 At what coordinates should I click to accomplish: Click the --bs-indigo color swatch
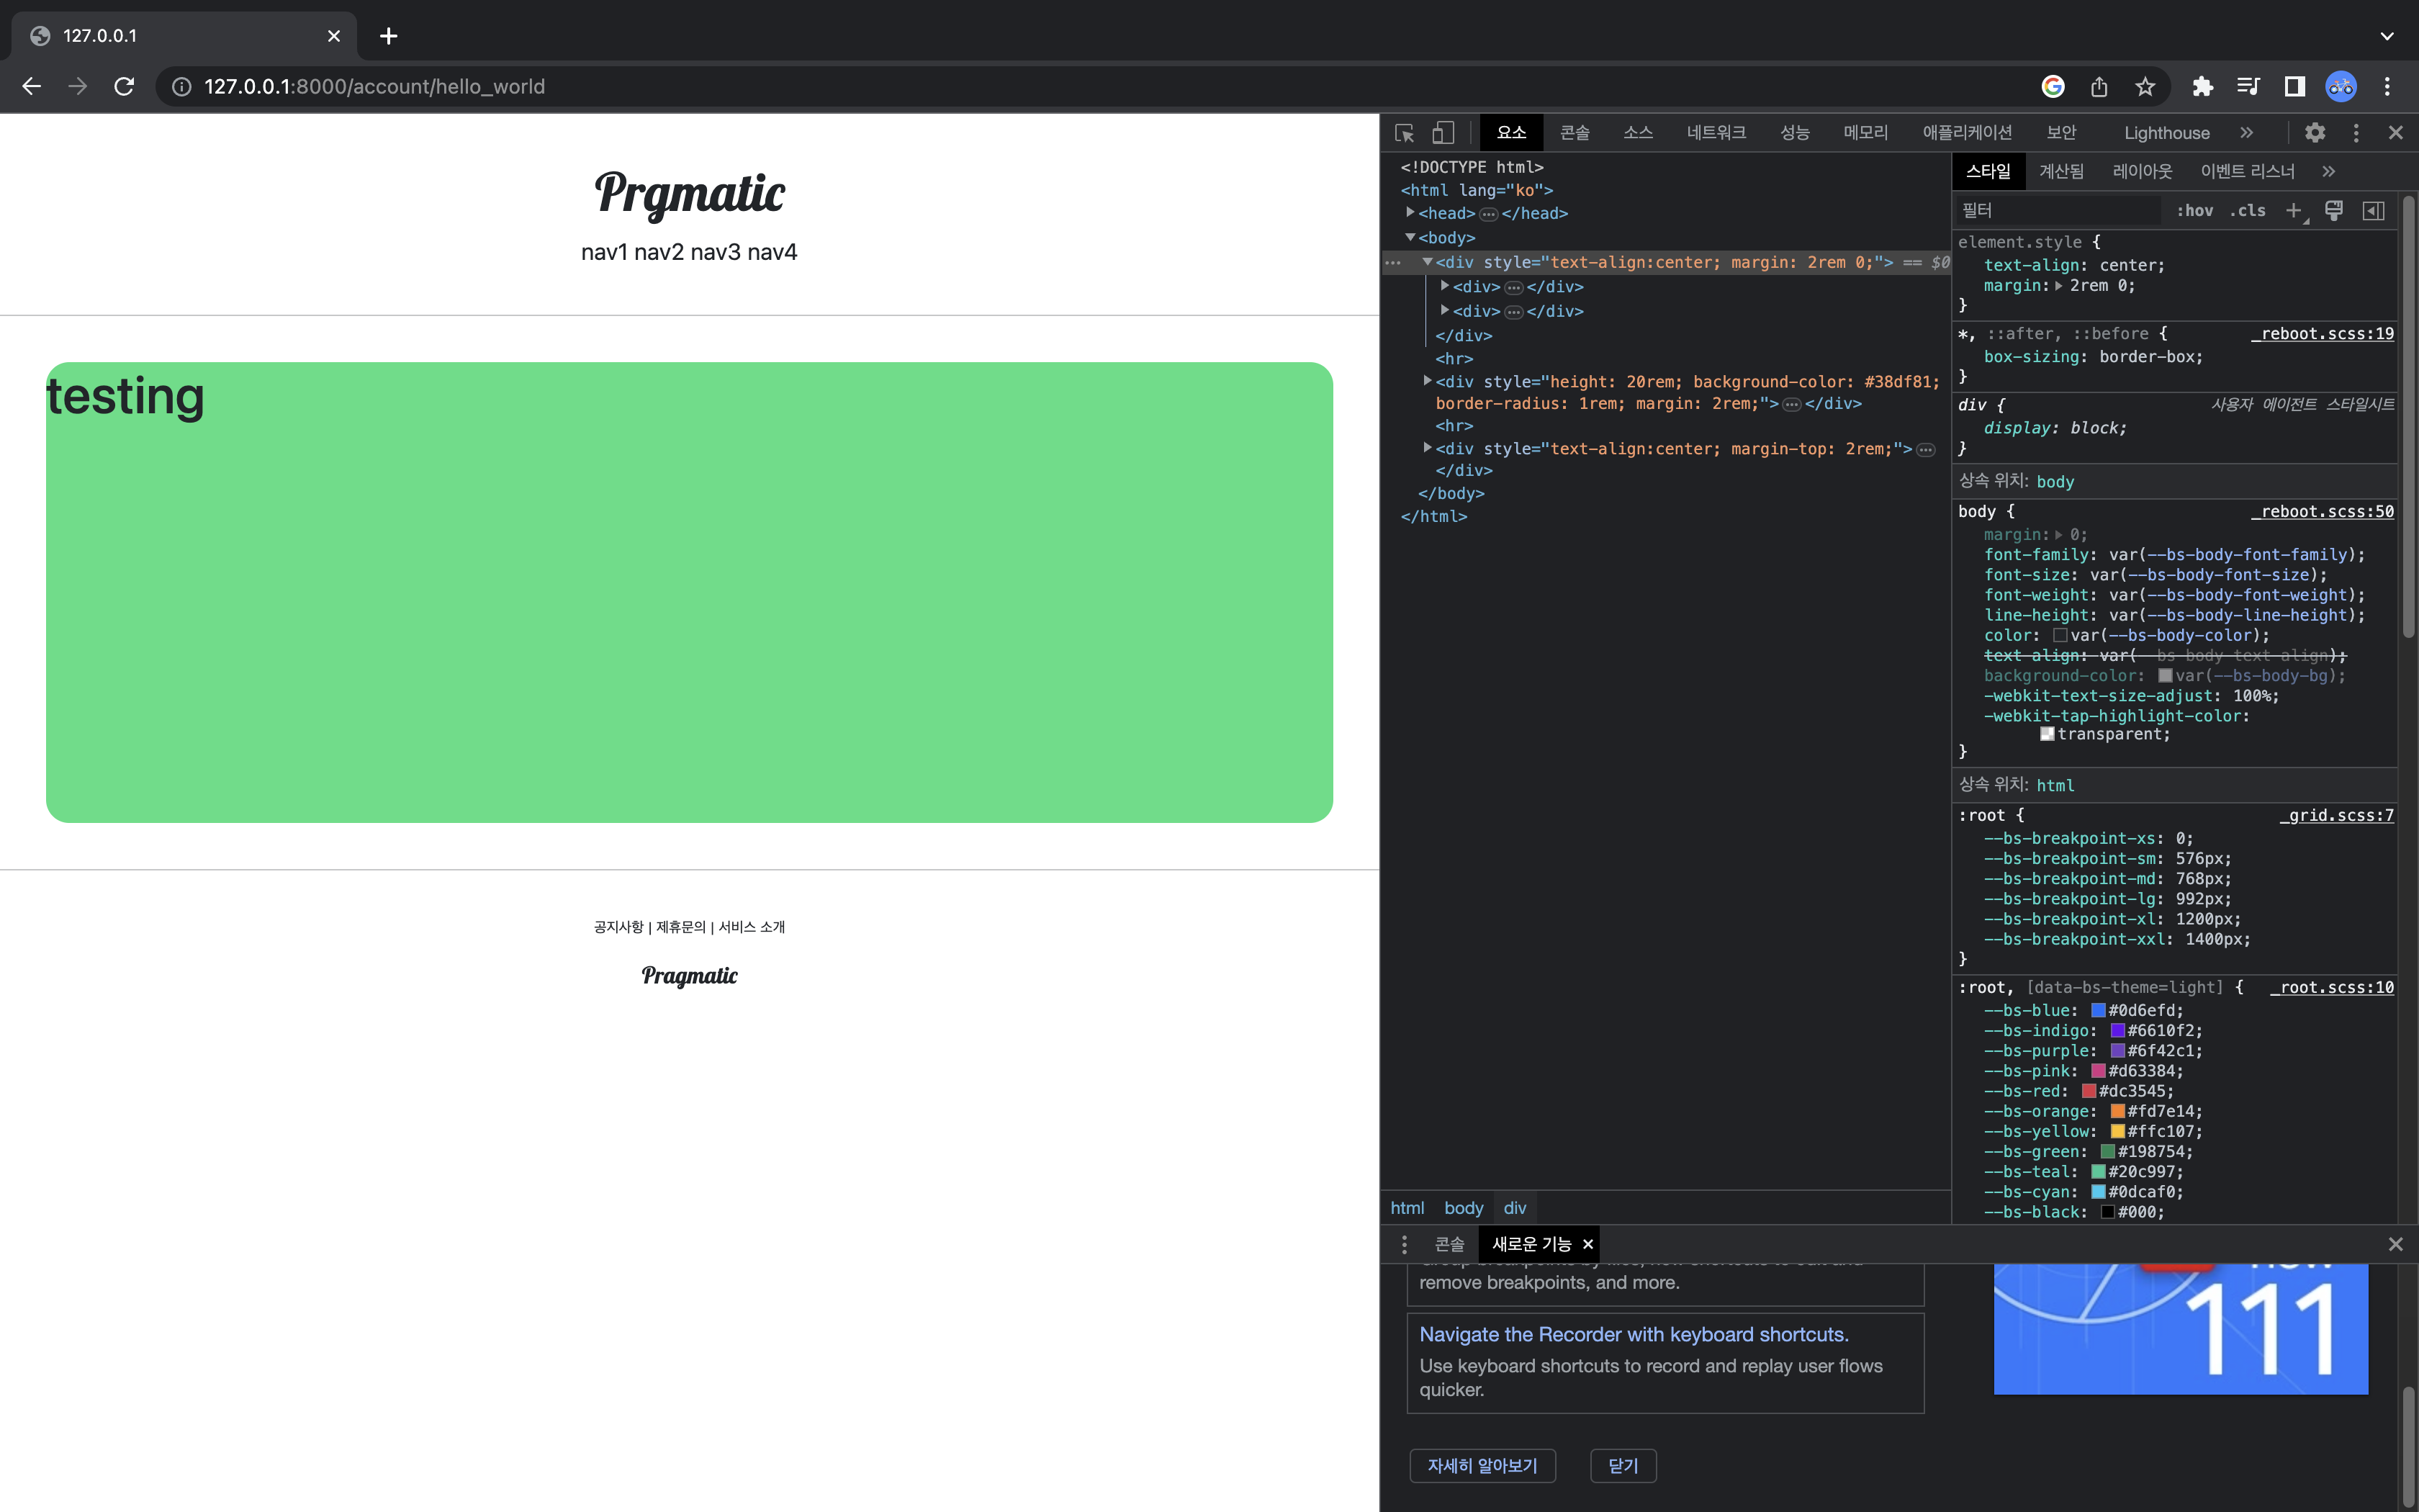pos(2117,1031)
